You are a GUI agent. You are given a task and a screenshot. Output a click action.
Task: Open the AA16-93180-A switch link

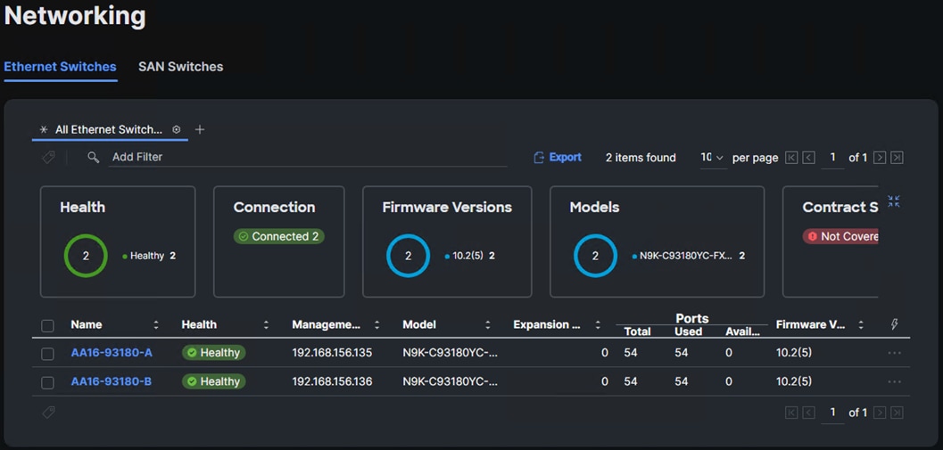(x=112, y=353)
